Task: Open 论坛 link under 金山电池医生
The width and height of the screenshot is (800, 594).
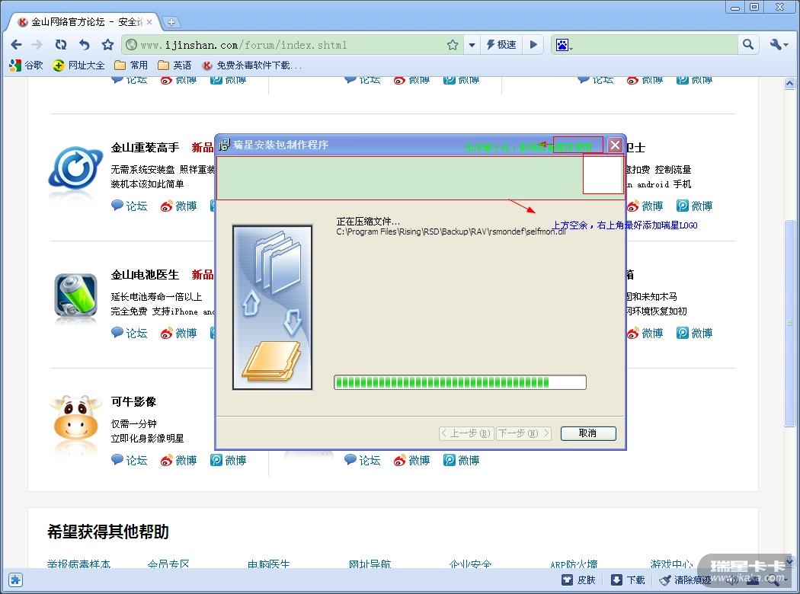Action: [129, 333]
